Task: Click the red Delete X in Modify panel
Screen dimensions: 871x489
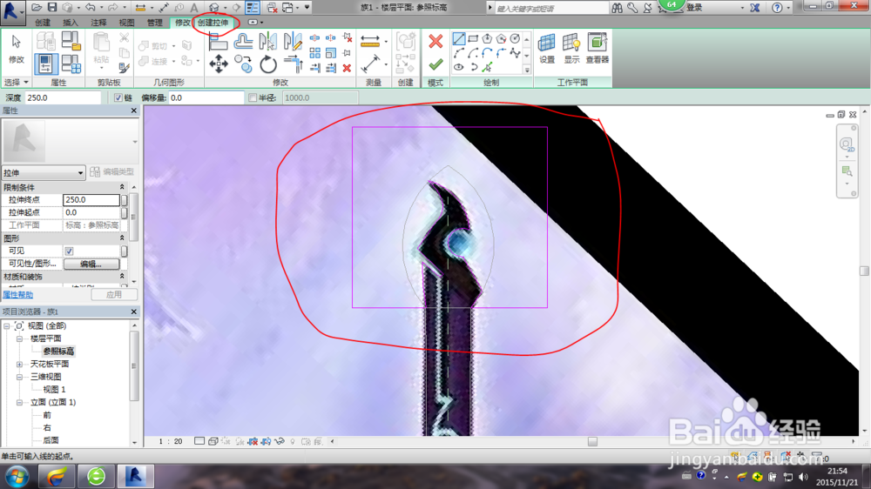Action: [x=347, y=68]
